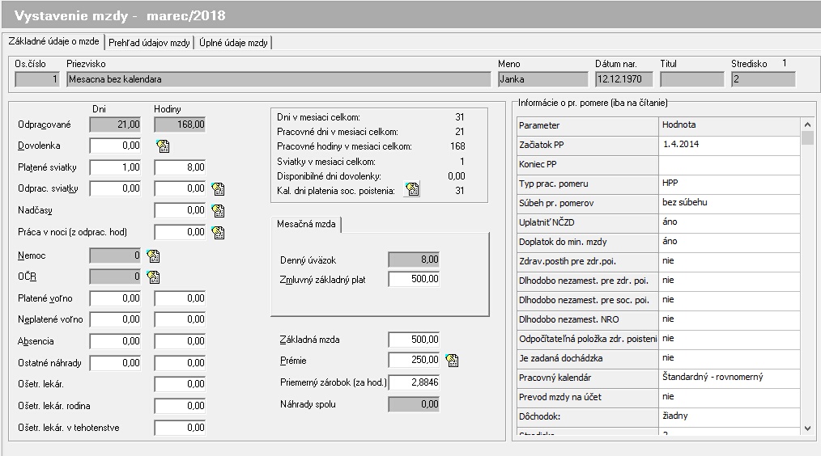Select the Koniec PP row label
821x456 pixels.
coord(588,164)
